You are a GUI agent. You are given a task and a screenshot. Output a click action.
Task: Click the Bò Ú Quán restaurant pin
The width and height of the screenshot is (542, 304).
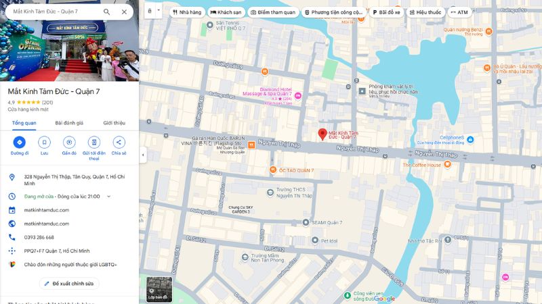tap(486, 68)
